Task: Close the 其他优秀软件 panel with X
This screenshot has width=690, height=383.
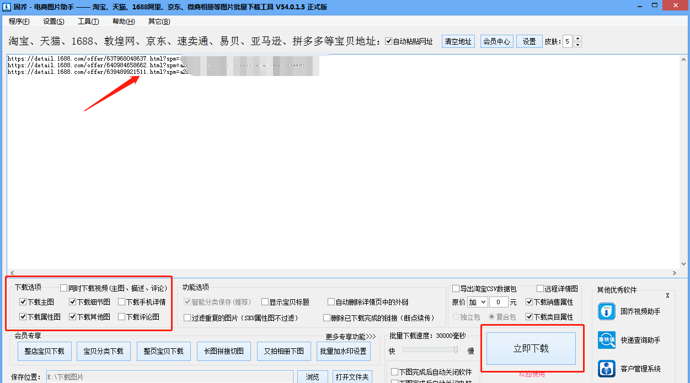Action: coord(667,296)
